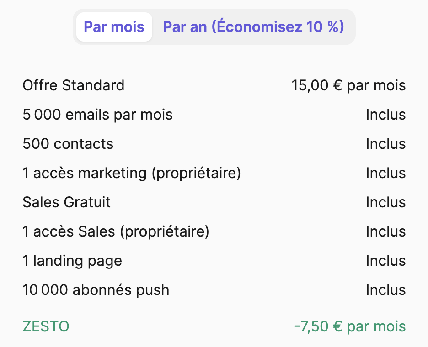This screenshot has height=347, width=428.
Task: Click "Inclus" on the accès Sales row
Action: click(385, 231)
